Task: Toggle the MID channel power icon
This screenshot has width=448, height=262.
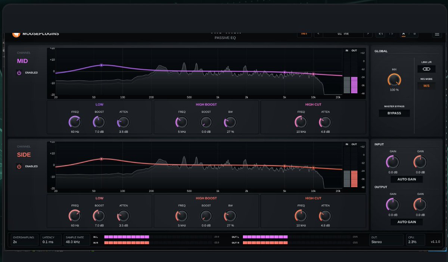Action: tap(19, 73)
